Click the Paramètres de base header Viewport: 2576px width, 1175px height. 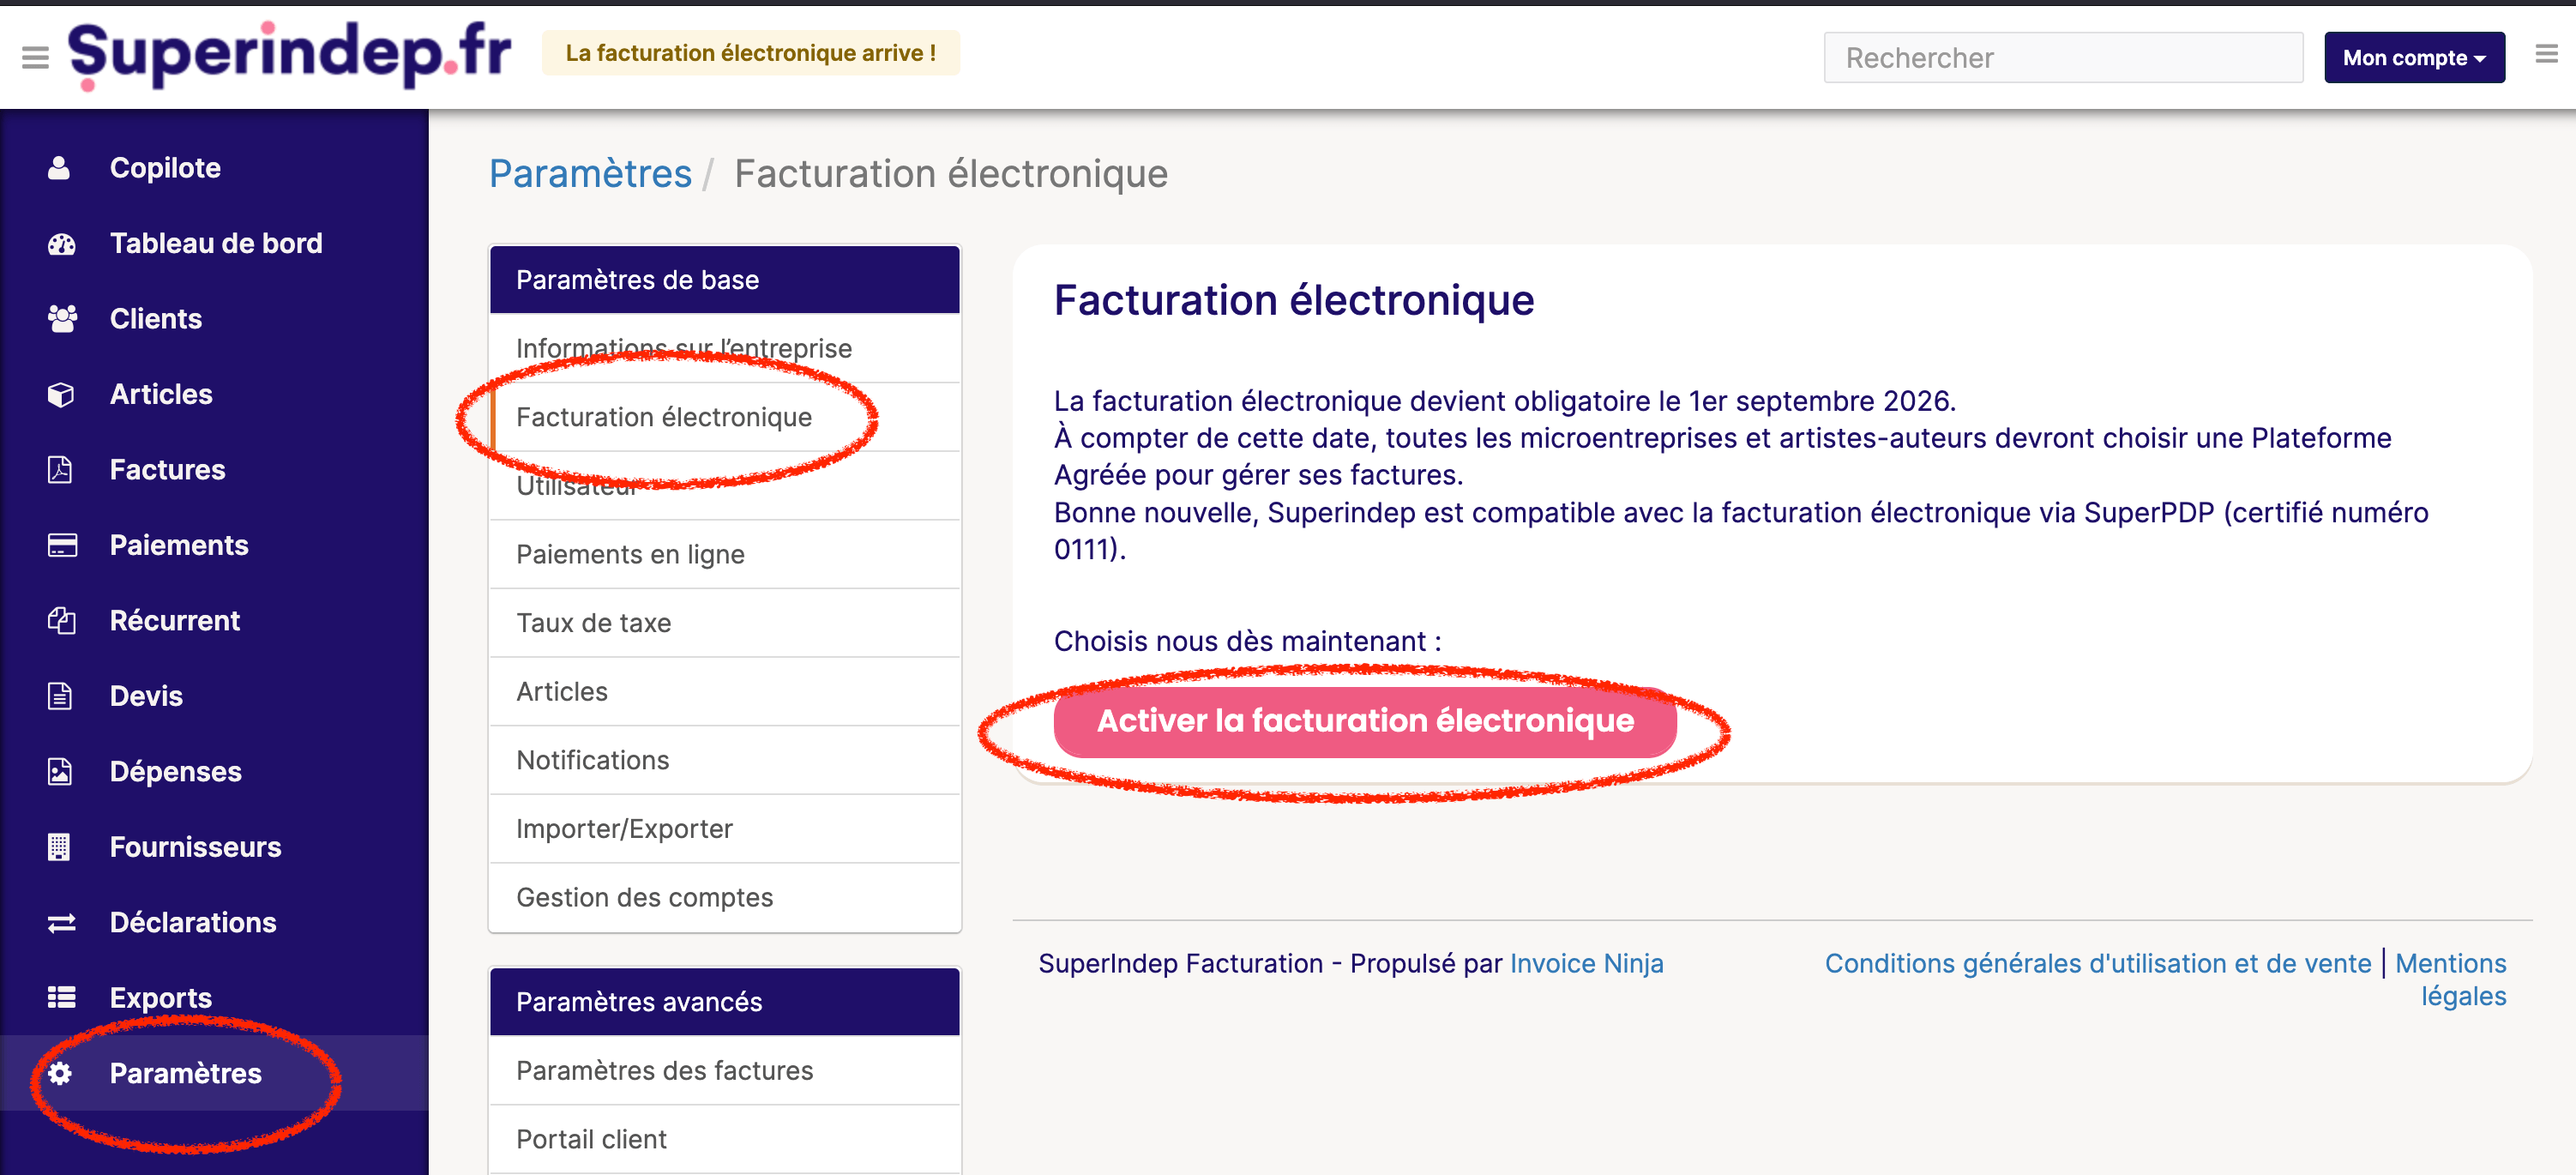[x=725, y=280]
